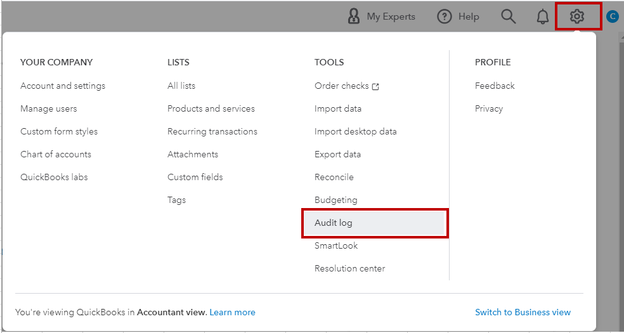Choose Import desktop data

(x=355, y=132)
